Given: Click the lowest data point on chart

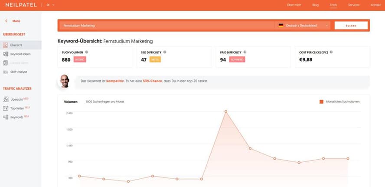Looking at the screenshot, I should coord(128,181).
